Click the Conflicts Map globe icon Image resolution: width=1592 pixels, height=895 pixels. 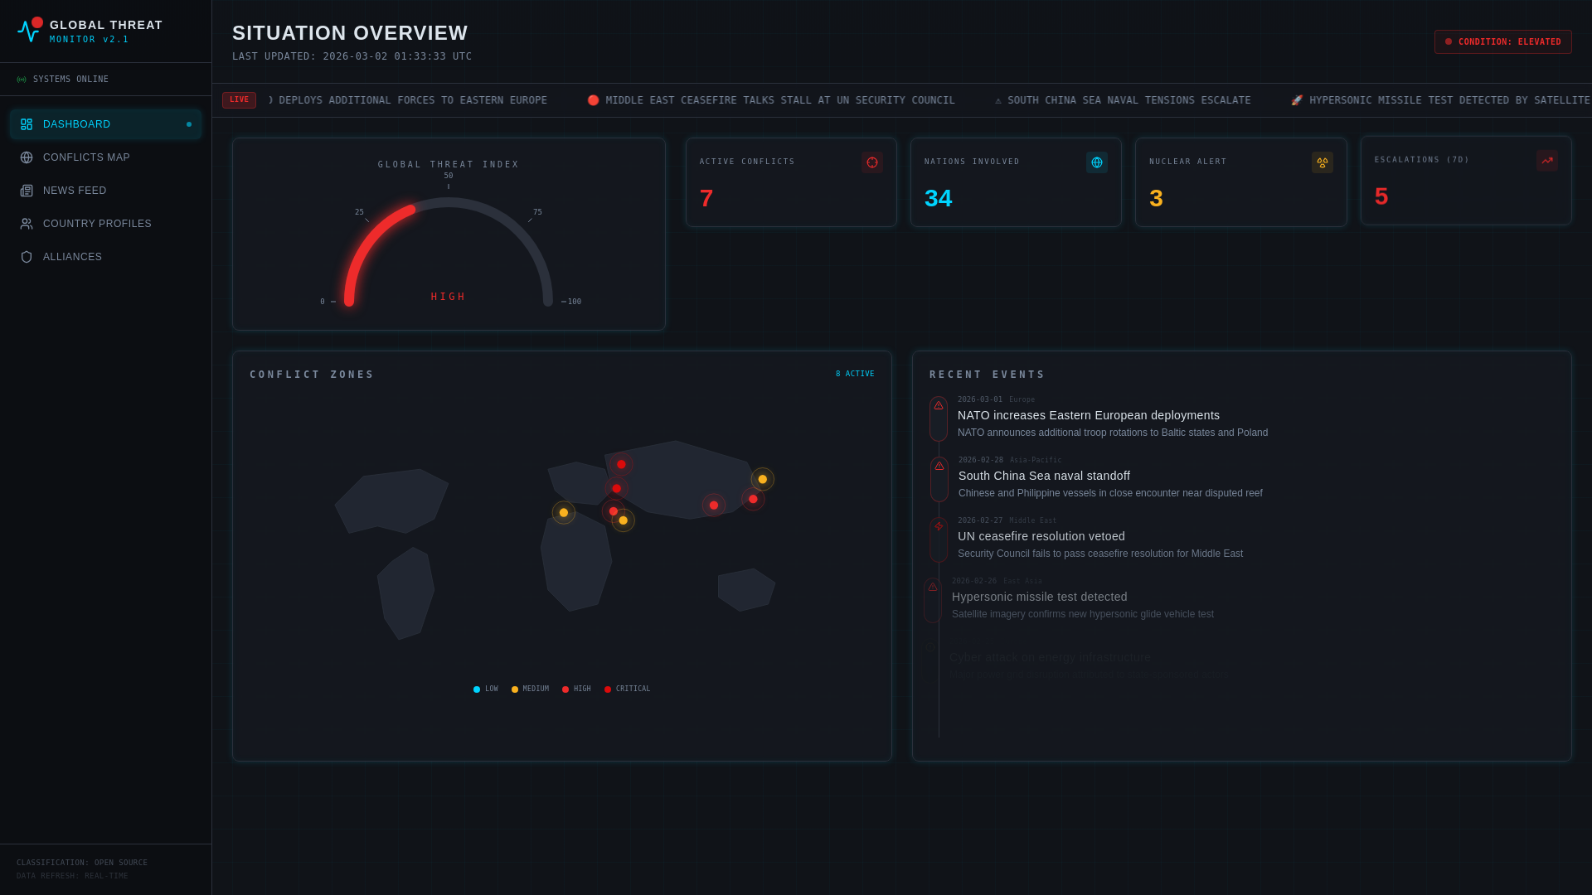[x=27, y=157]
